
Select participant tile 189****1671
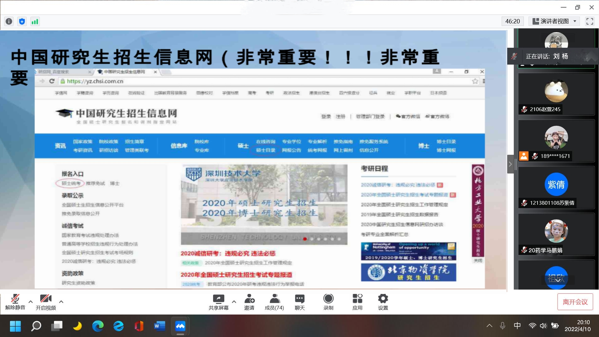coord(556,141)
